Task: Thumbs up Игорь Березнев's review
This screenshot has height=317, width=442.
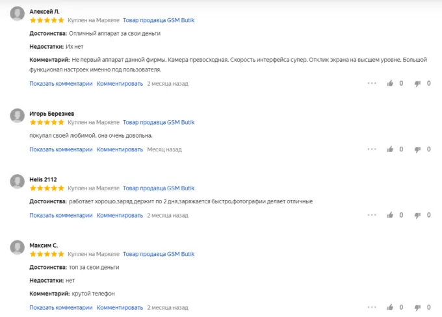Action: [390, 149]
